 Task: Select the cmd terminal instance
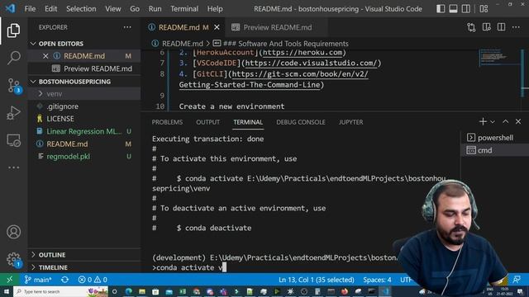click(x=494, y=150)
